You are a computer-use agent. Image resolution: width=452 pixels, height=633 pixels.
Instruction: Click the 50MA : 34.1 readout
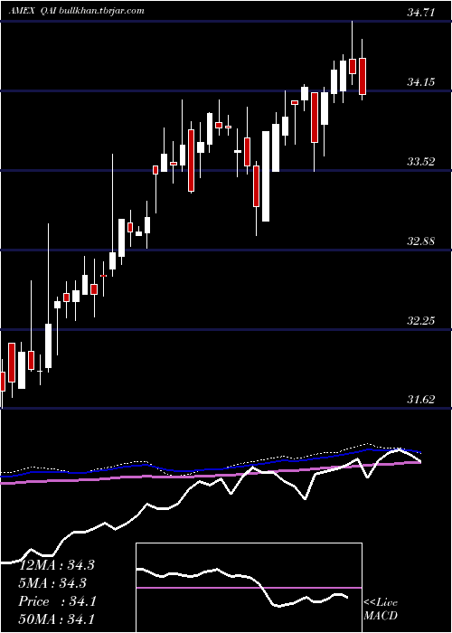point(56,619)
